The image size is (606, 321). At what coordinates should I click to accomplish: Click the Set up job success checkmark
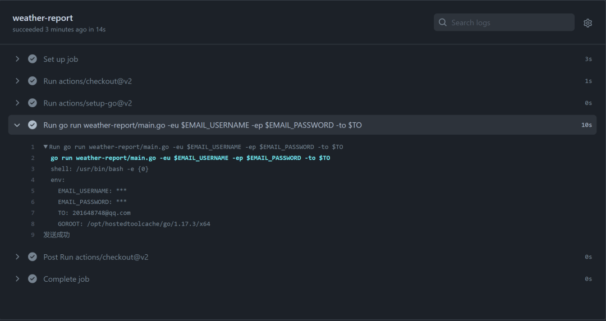coord(33,59)
